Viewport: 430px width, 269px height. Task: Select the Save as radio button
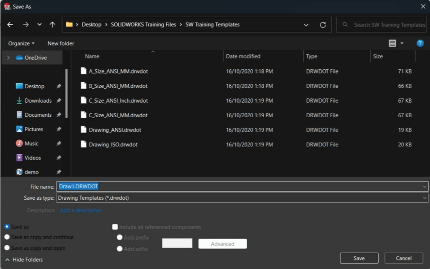point(7,227)
